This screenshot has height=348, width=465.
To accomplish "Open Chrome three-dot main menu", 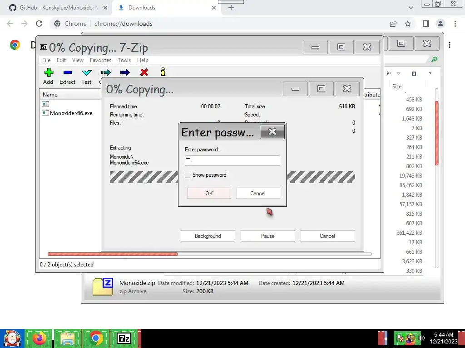I will [x=455, y=24].
